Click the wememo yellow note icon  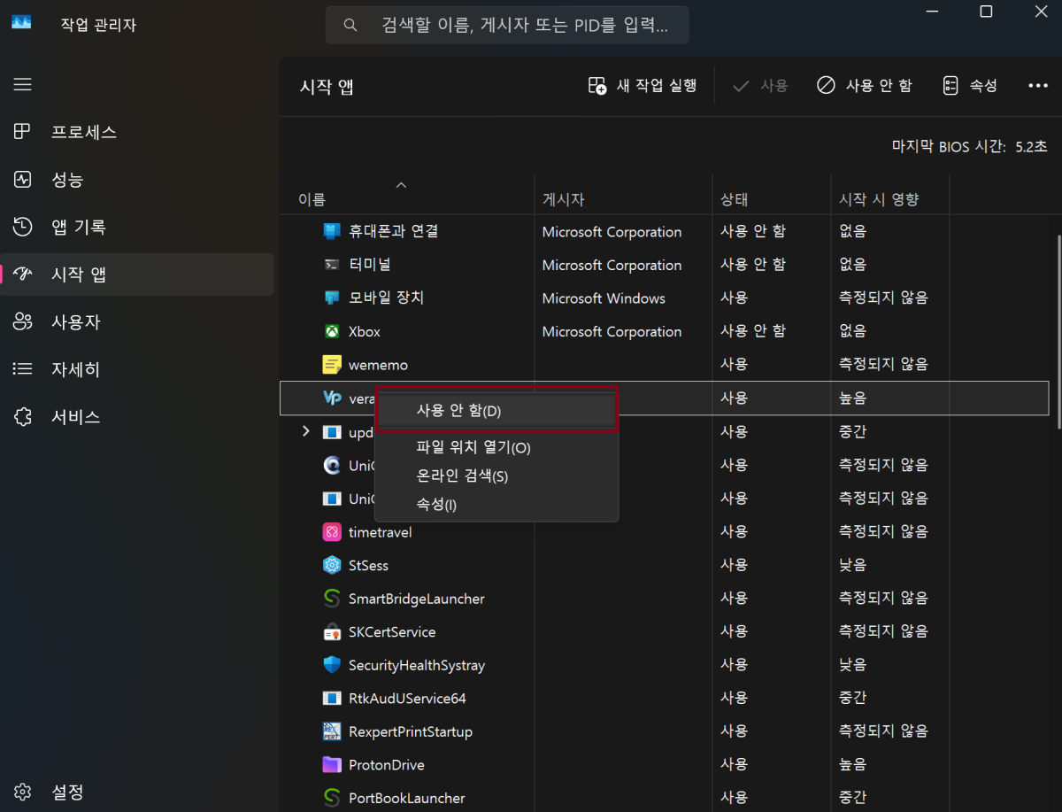point(332,364)
